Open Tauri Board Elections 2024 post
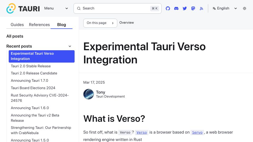Image resolution: width=253 pixels, height=142 pixels. point(33,88)
